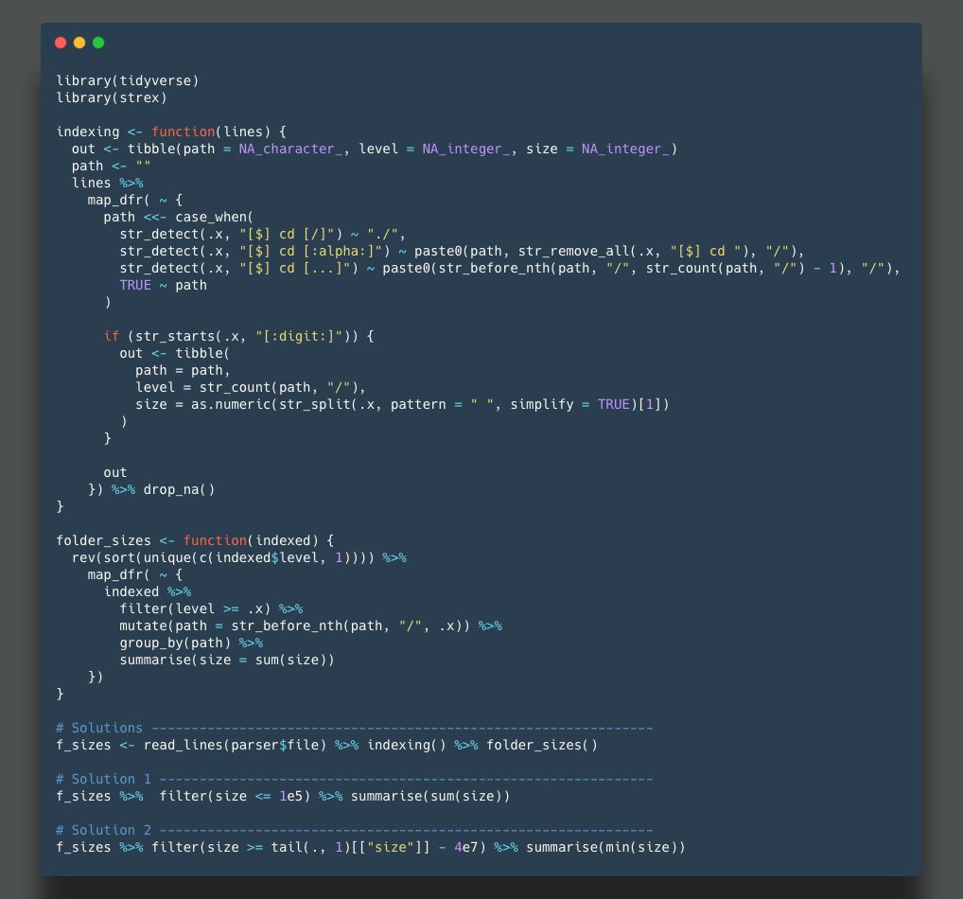This screenshot has width=963, height=899.
Task: Click the 'if (str_starts(' line
Action: 238,336
